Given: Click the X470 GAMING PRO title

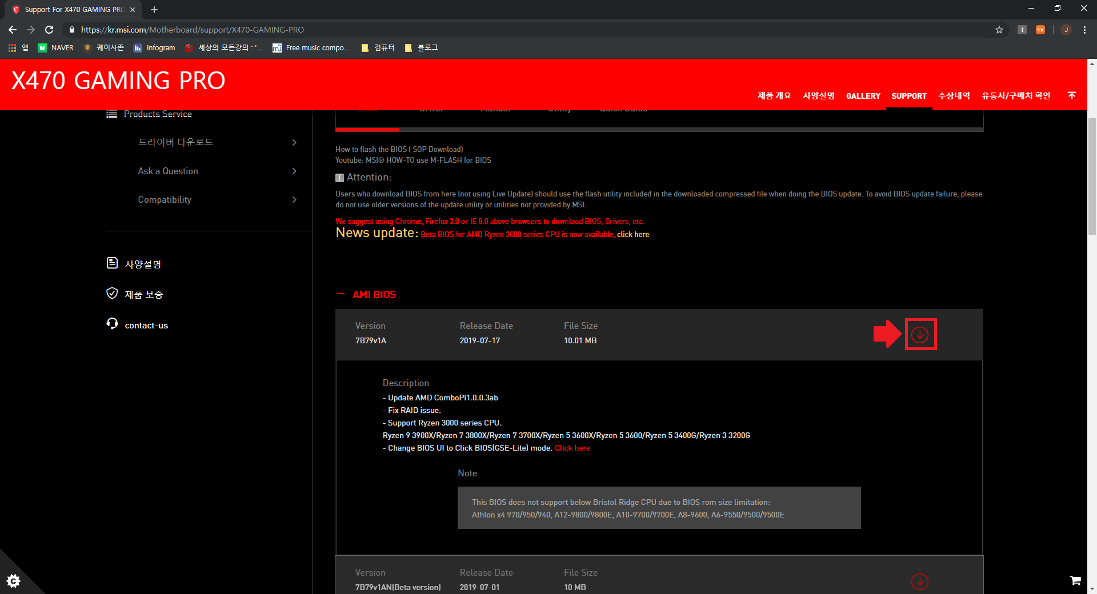Looking at the screenshot, I should pyautogui.click(x=118, y=81).
